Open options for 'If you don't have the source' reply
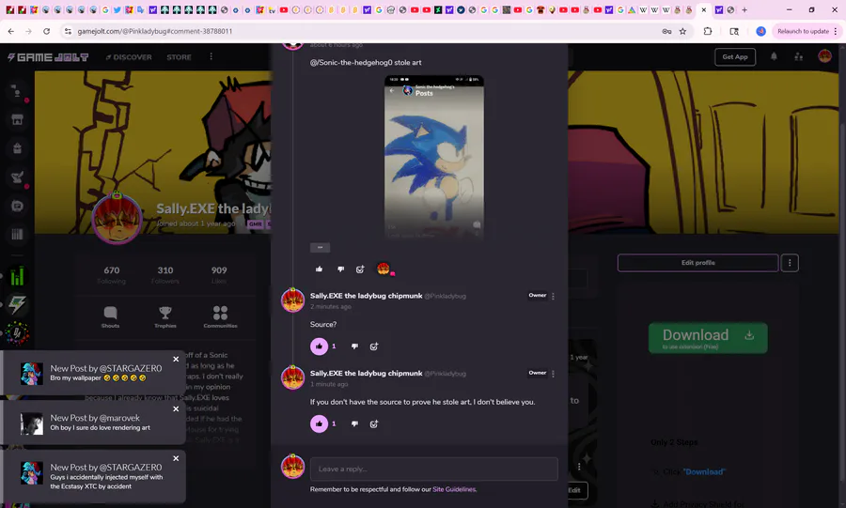Image resolution: width=846 pixels, height=508 pixels. point(553,374)
